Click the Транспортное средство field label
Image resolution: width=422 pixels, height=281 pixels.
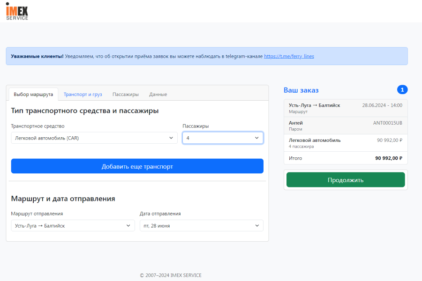38,126
